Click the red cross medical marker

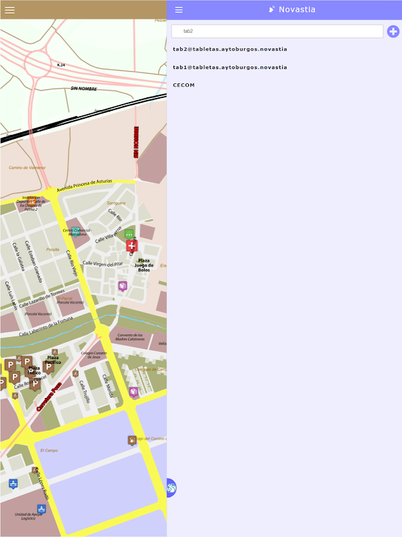click(x=131, y=246)
